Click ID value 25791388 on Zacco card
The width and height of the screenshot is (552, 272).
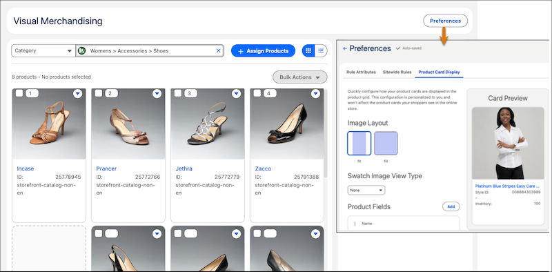[306, 177]
